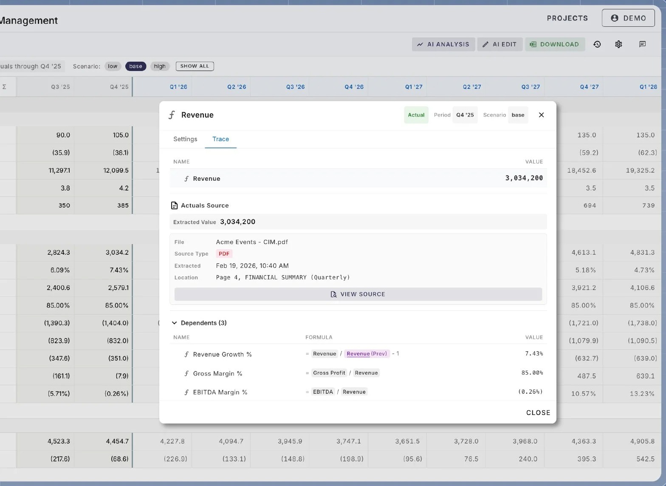Click the file name Acme Events - CIM.pdf

tap(252, 242)
